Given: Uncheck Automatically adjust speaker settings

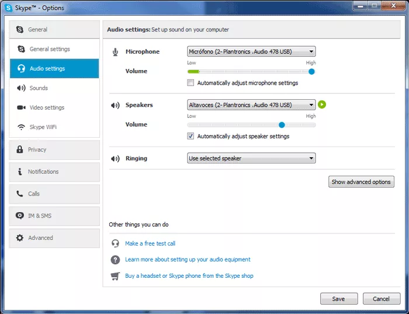Looking at the screenshot, I should (190, 136).
